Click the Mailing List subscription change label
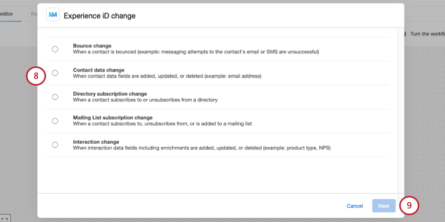This screenshot has width=445, height=222. [x=113, y=118]
